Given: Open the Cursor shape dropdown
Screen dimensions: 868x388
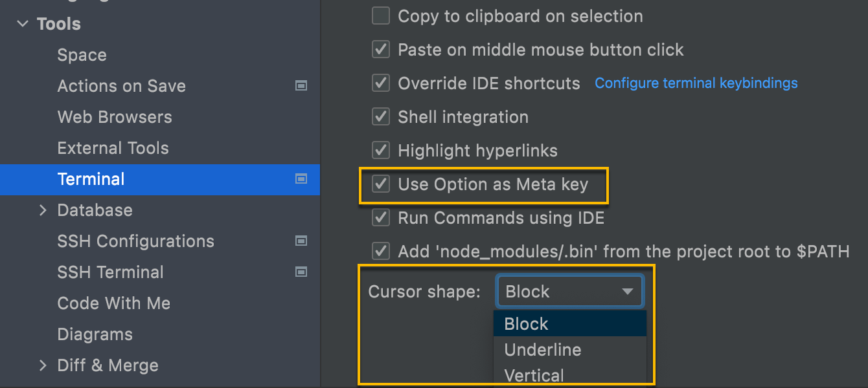Looking at the screenshot, I should [569, 292].
